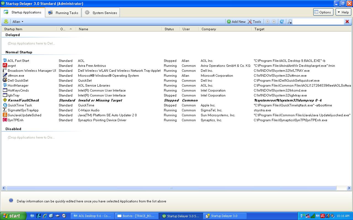Click the Microsoft Corporation company cell
Screen dimensions: 353x220
pos(217,76)
